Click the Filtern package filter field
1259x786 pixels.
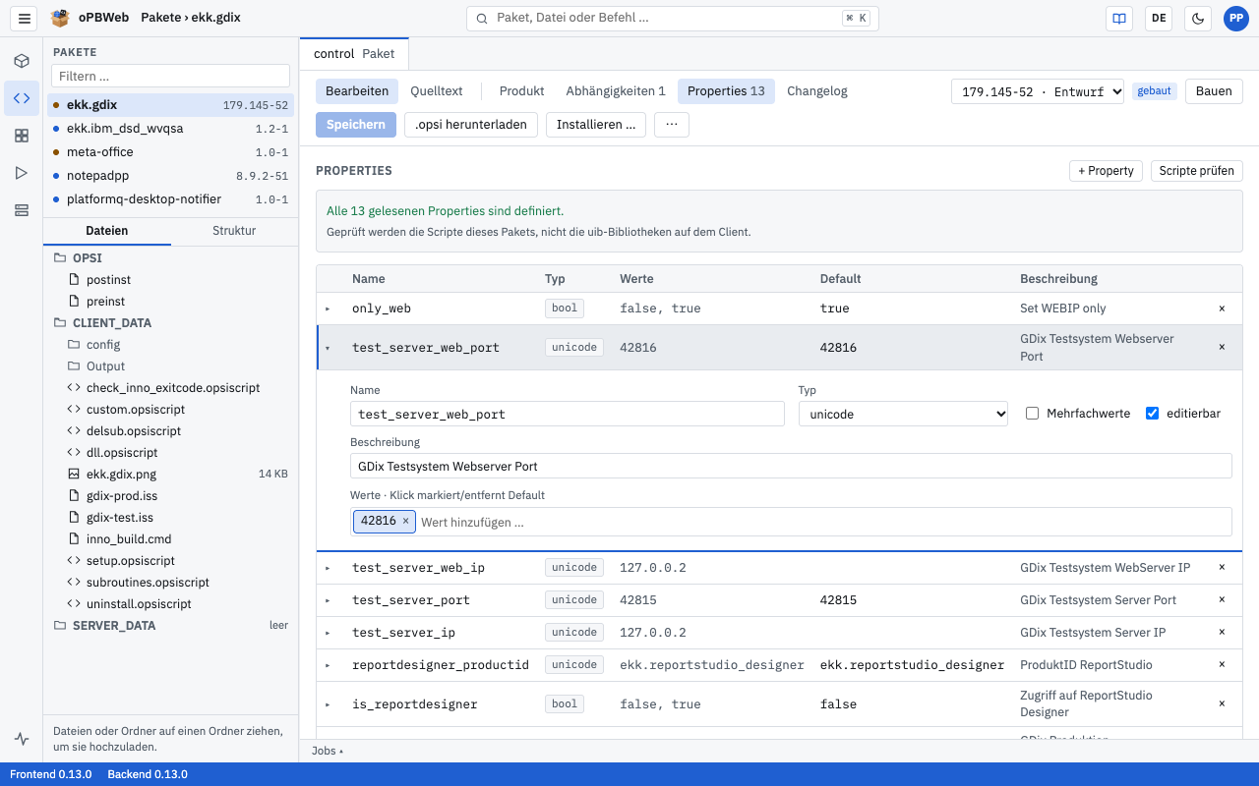point(171,76)
